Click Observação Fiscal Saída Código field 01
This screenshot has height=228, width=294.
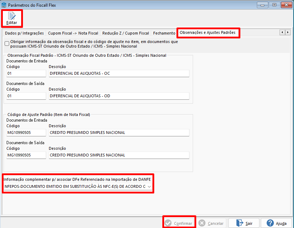tap(26, 96)
